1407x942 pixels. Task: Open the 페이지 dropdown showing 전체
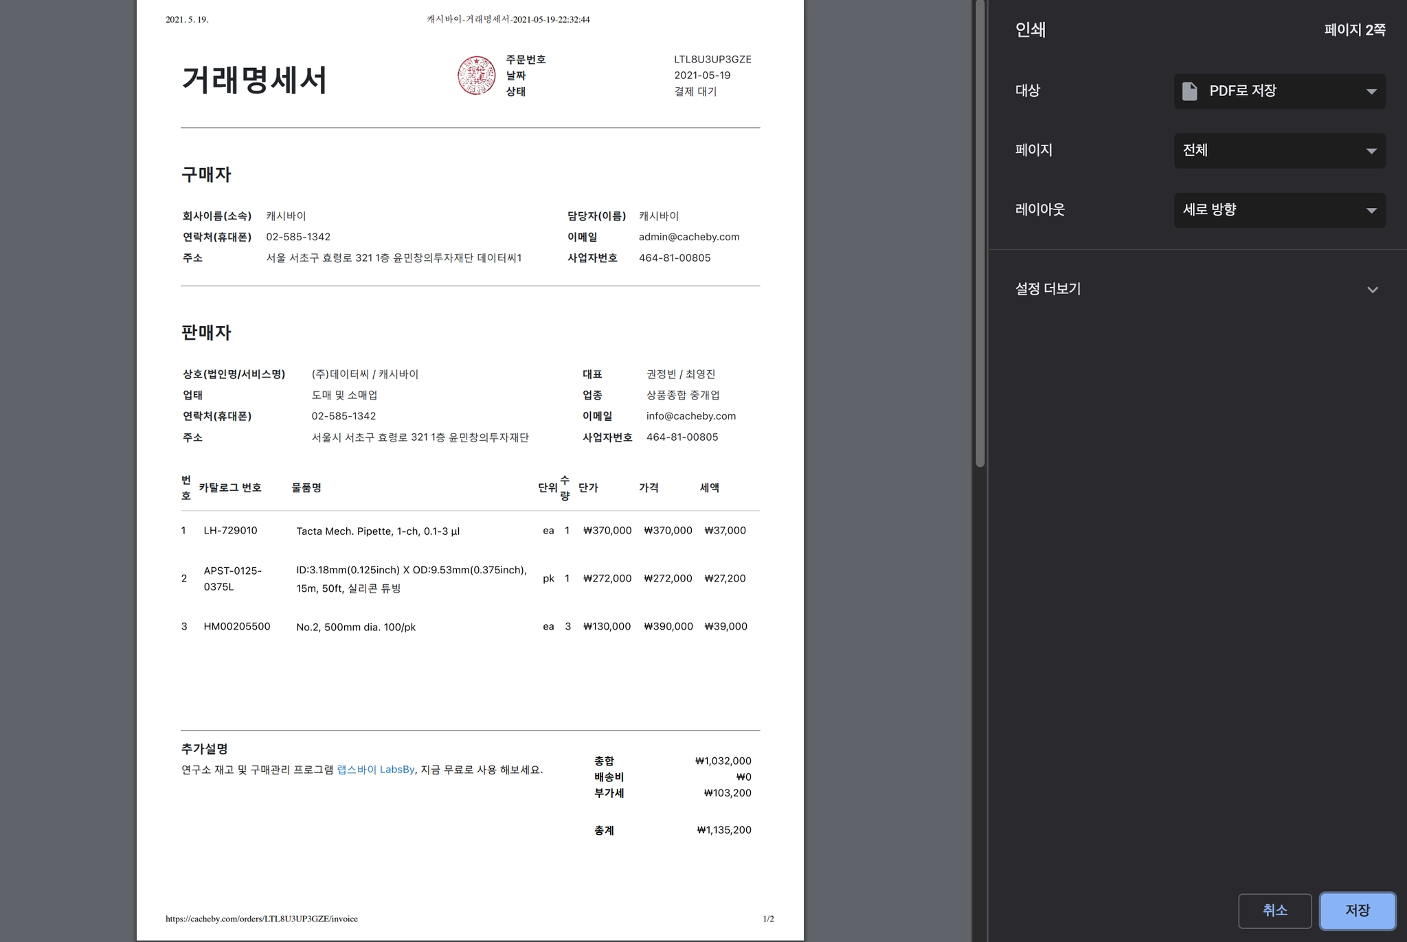tap(1279, 150)
